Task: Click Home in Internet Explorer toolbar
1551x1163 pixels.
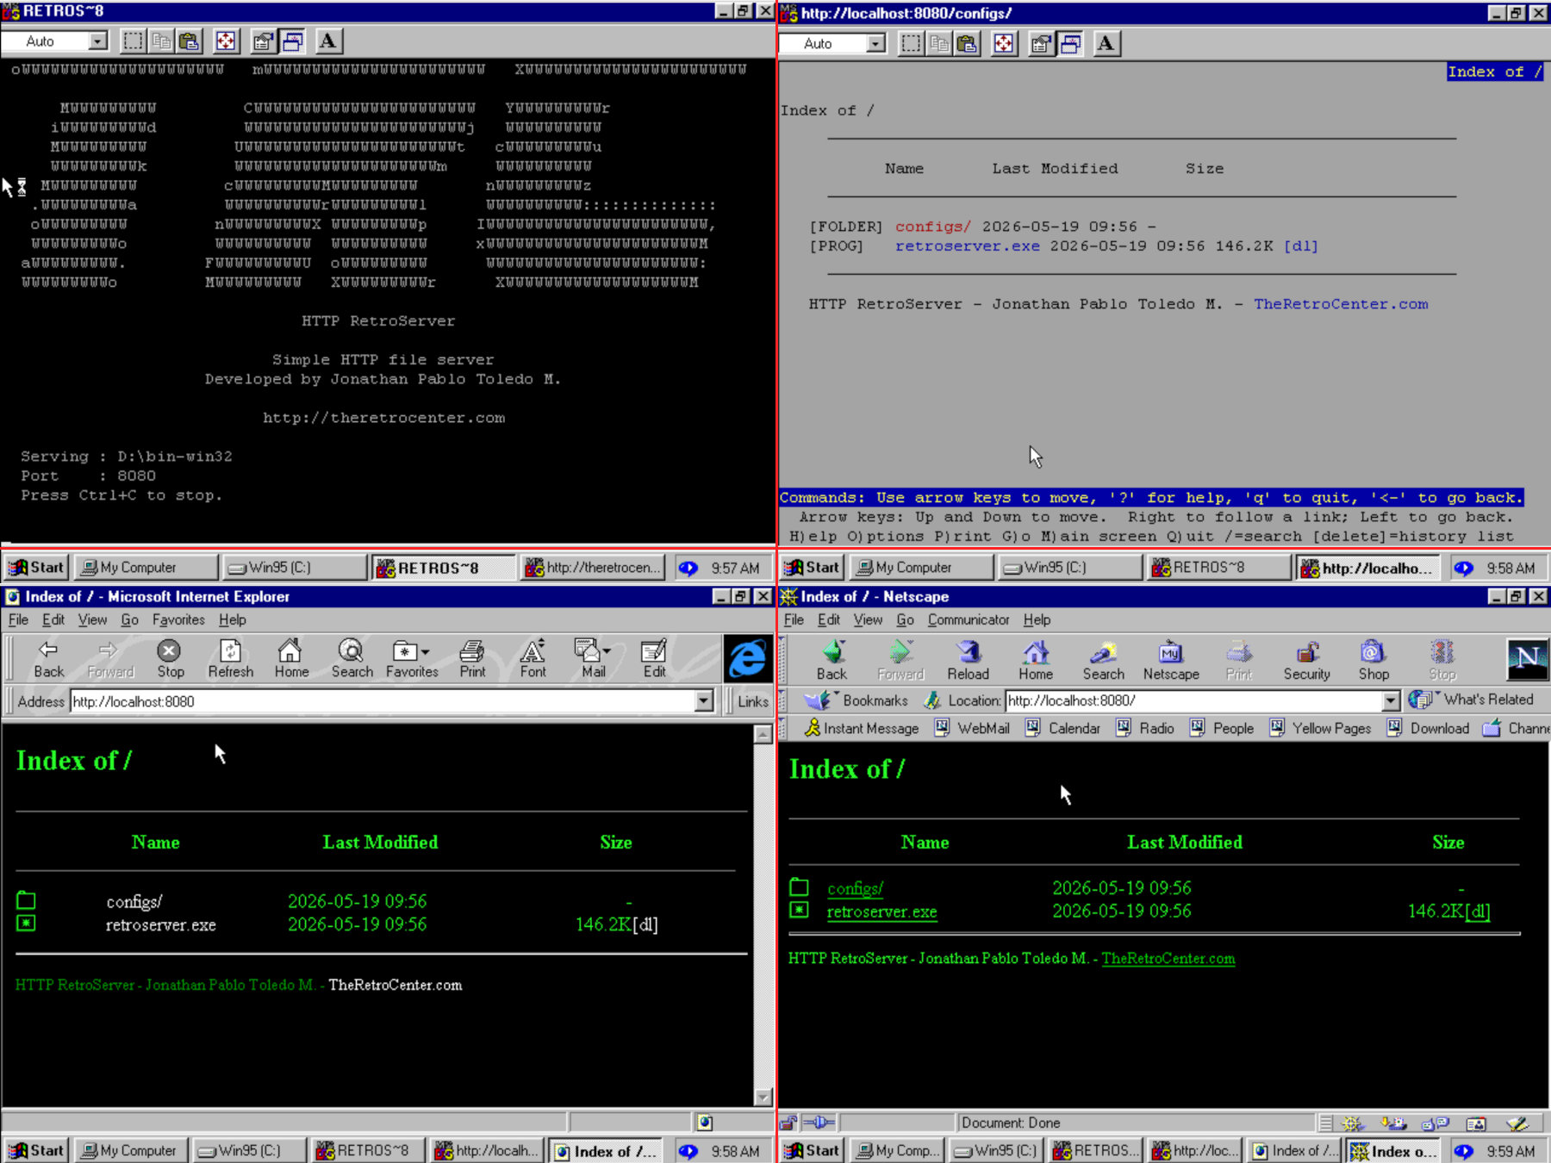Action: click(291, 659)
